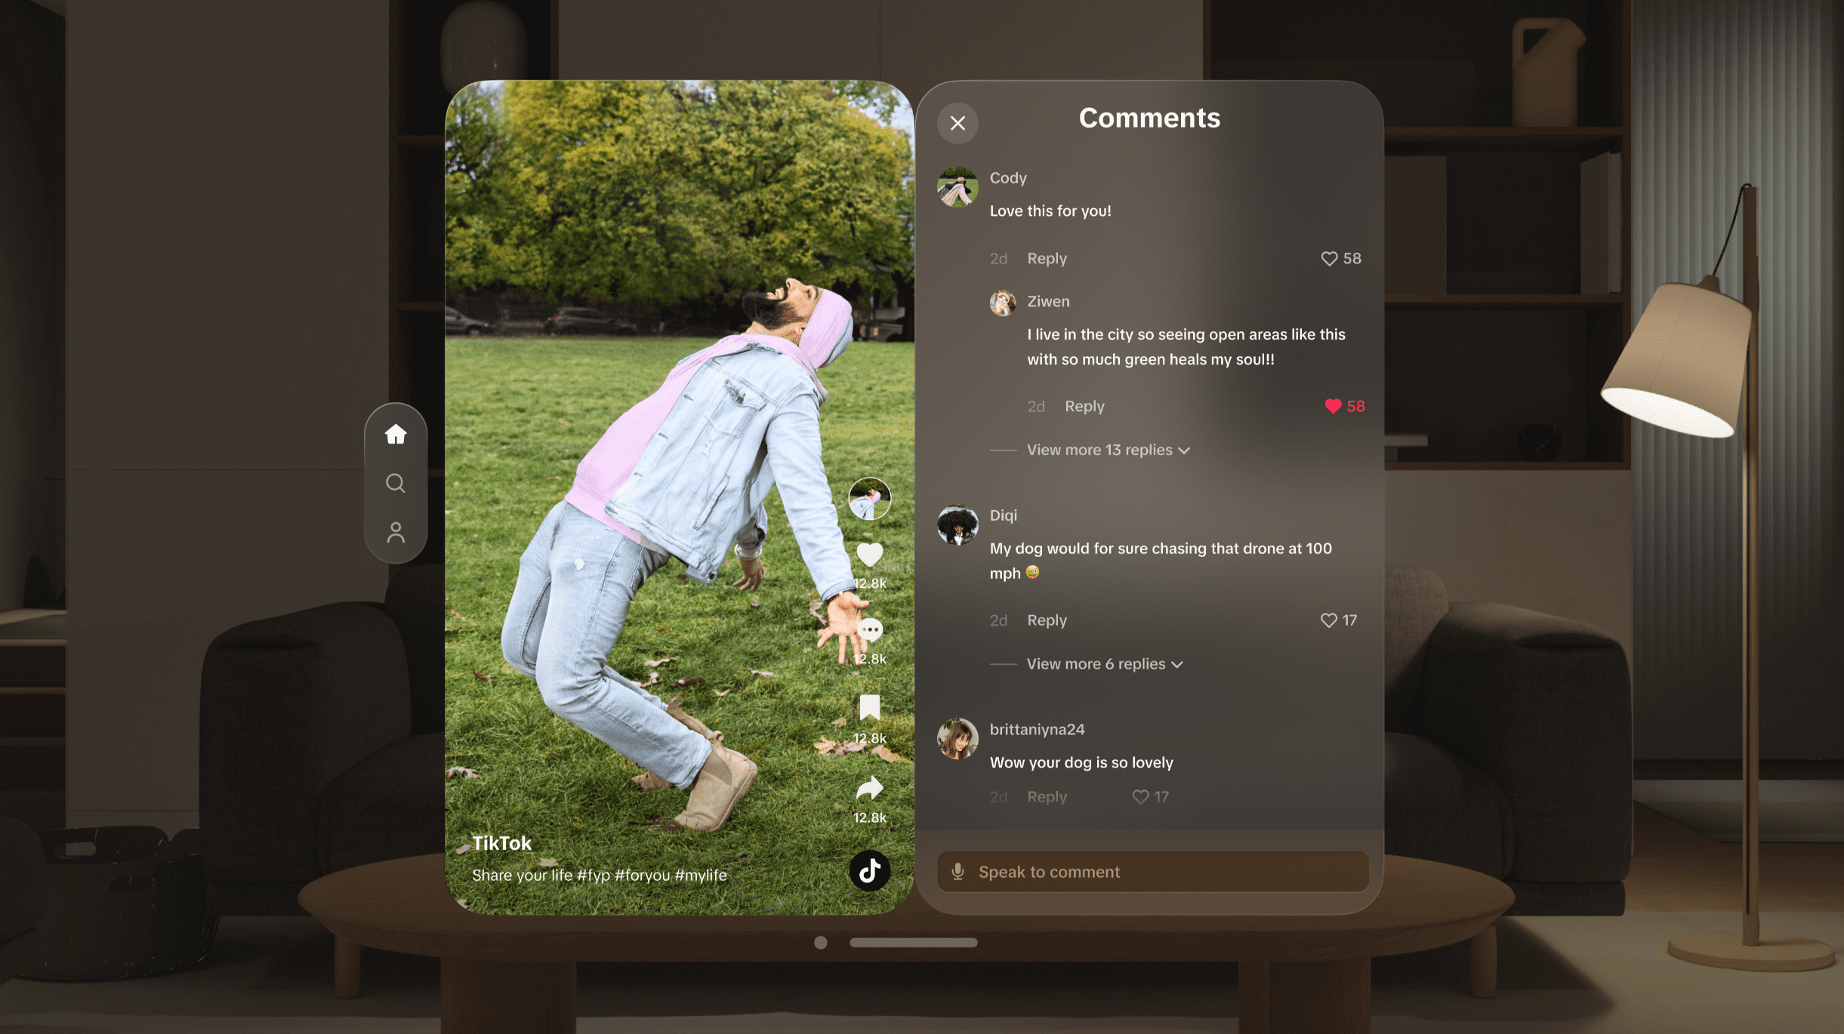1844x1034 pixels.
Task: Tap the search icon in sidebar
Action: pos(395,482)
